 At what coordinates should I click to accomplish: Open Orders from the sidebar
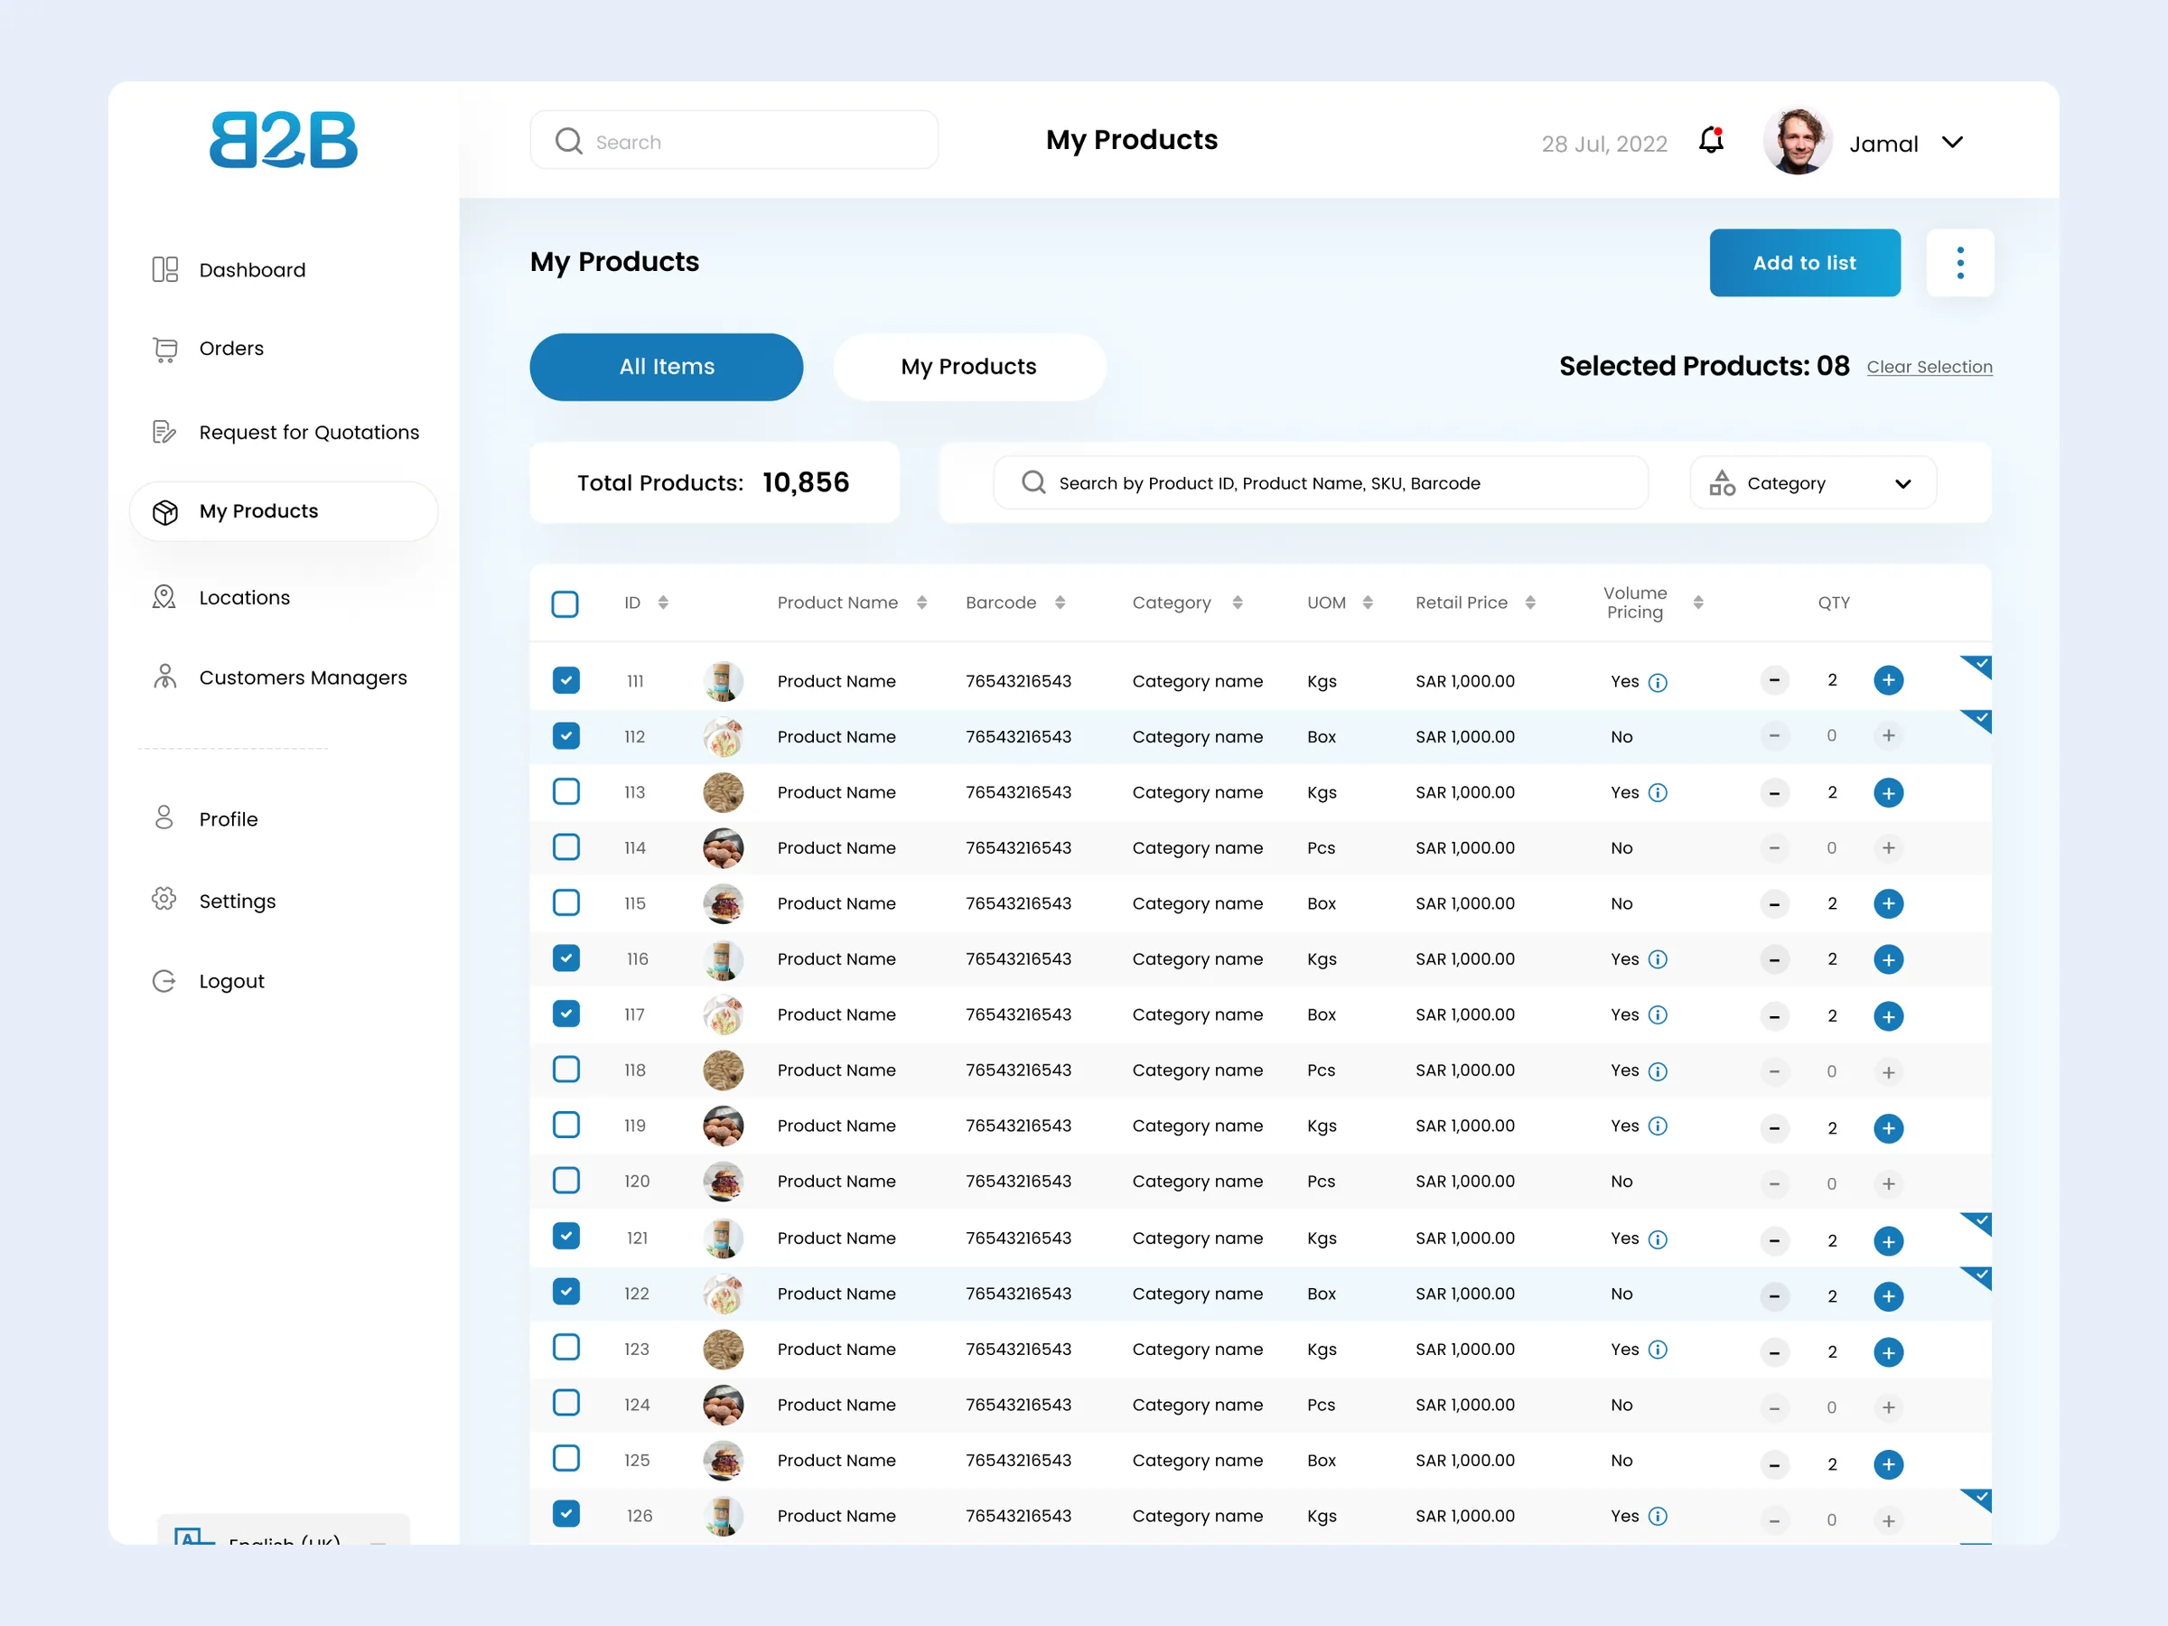(231, 348)
